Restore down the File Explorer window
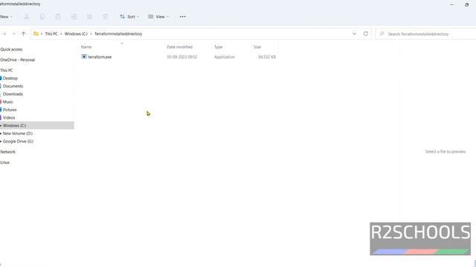476x267 pixels. coord(466,4)
